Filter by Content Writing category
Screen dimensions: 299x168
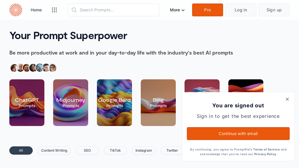coord(54,150)
